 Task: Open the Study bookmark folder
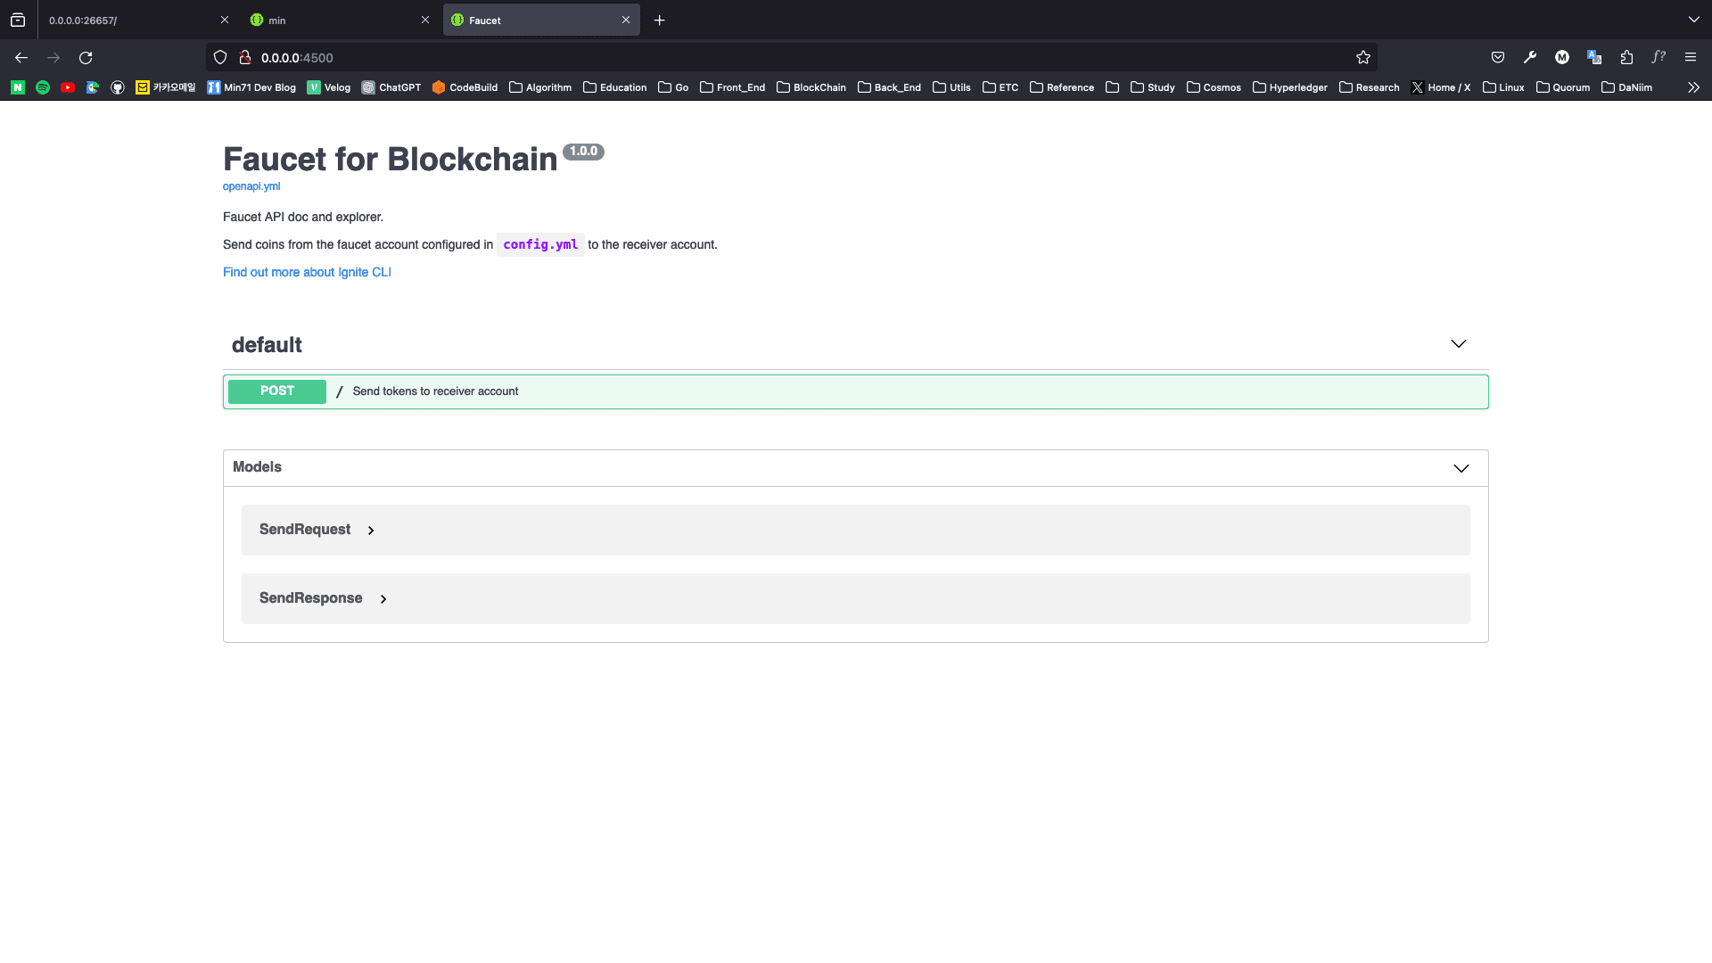tap(1153, 87)
